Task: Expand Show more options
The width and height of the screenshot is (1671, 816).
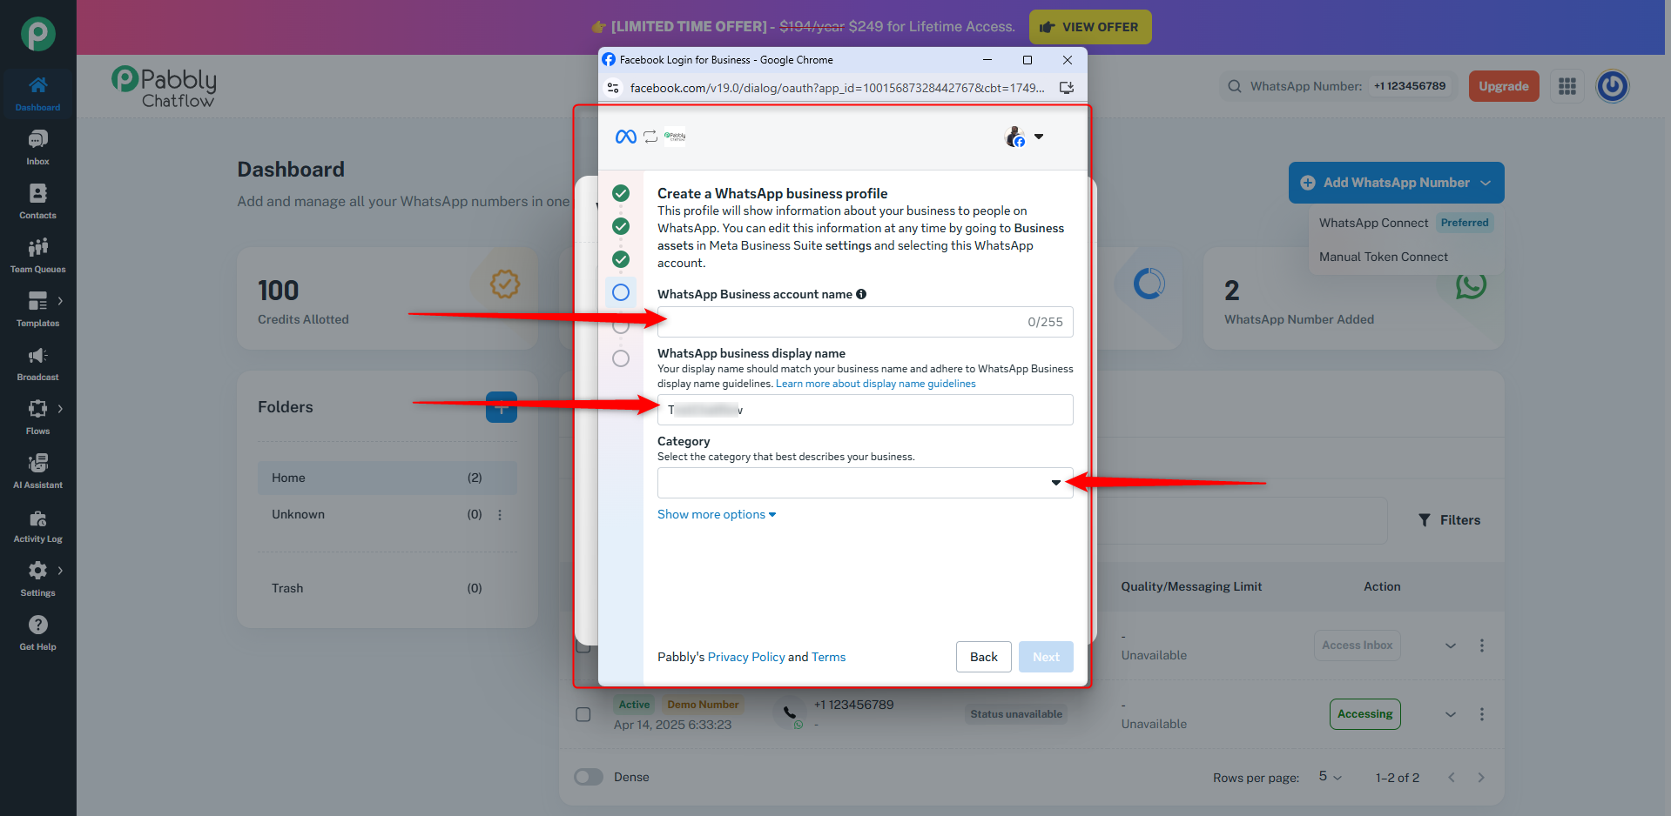Action: 717,514
